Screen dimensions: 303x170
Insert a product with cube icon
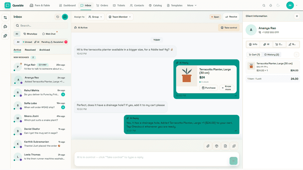point(216,146)
